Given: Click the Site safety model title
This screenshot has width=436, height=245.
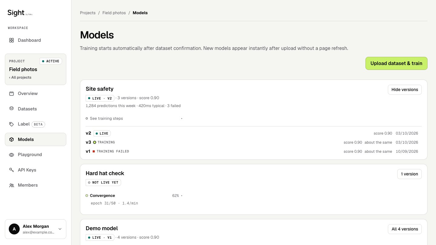Looking at the screenshot, I should [x=100, y=89].
